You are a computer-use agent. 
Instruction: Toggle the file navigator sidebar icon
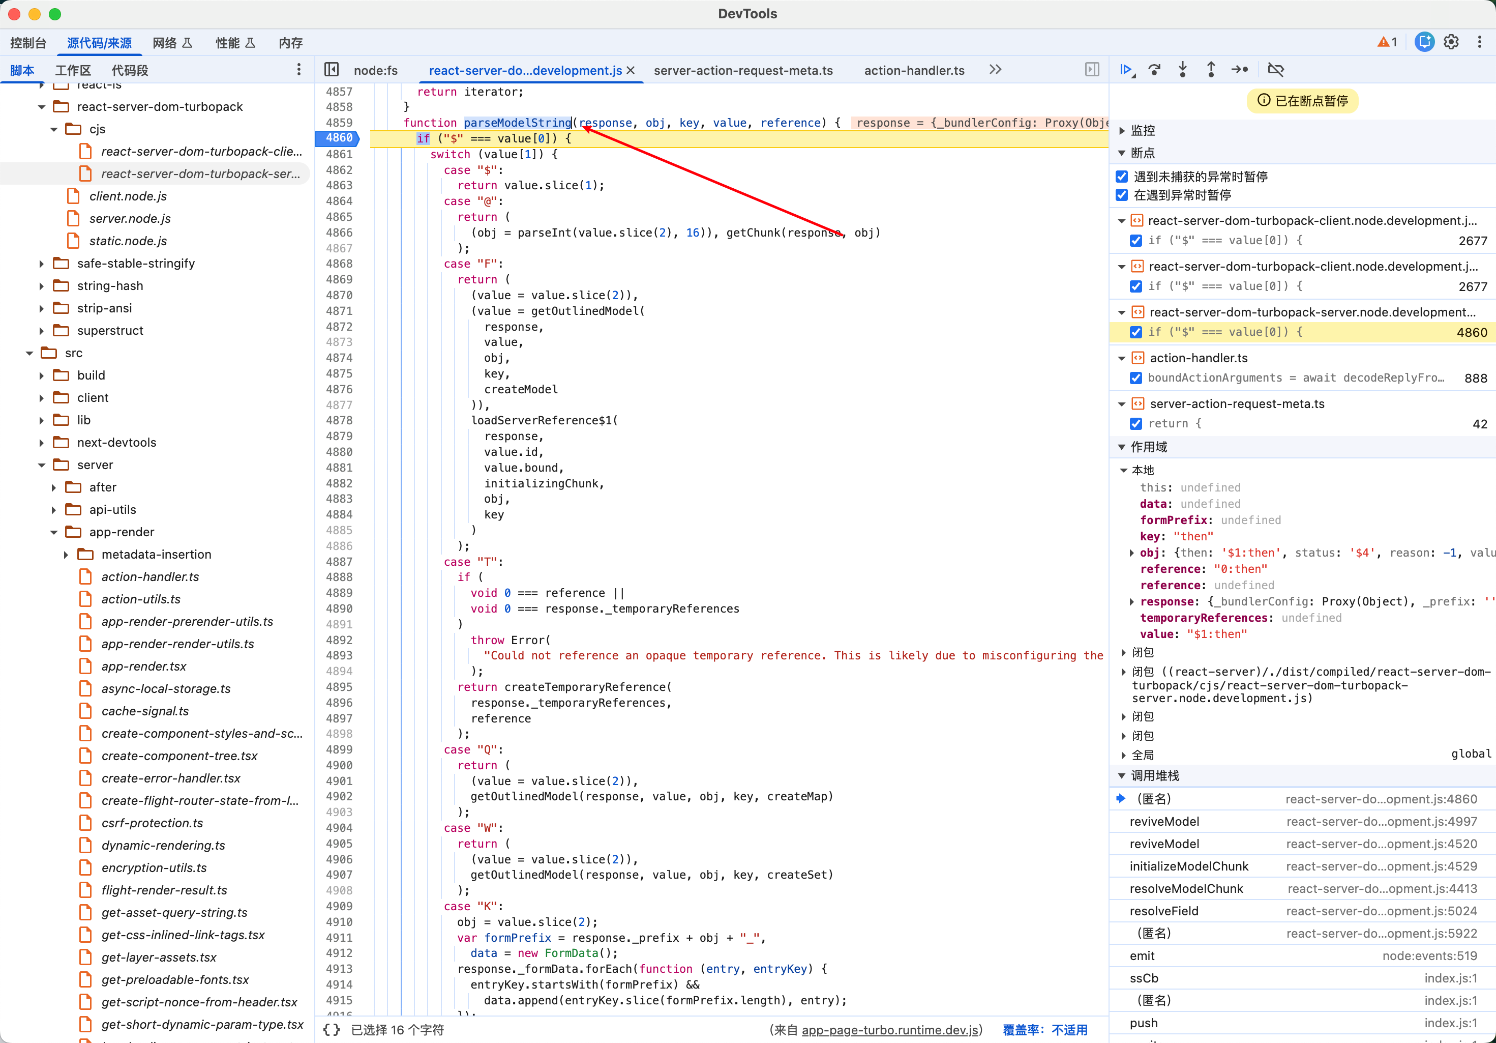point(332,70)
